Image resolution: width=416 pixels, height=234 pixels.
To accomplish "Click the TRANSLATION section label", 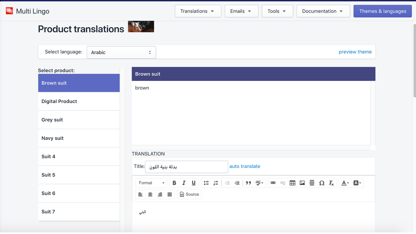I will point(148,154).
